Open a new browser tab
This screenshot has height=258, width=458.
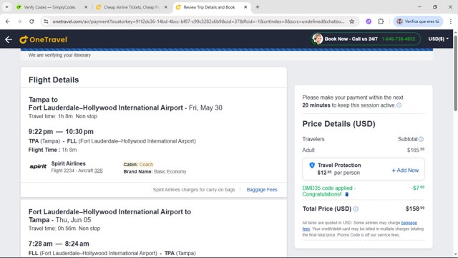click(258, 7)
